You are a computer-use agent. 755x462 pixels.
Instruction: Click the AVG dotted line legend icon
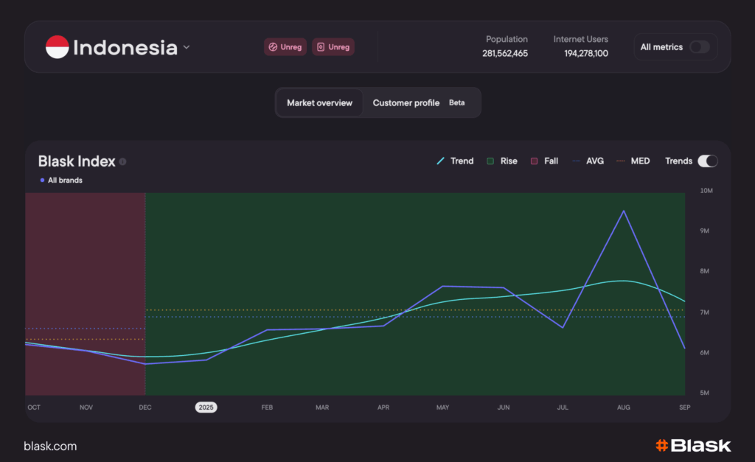tap(576, 161)
